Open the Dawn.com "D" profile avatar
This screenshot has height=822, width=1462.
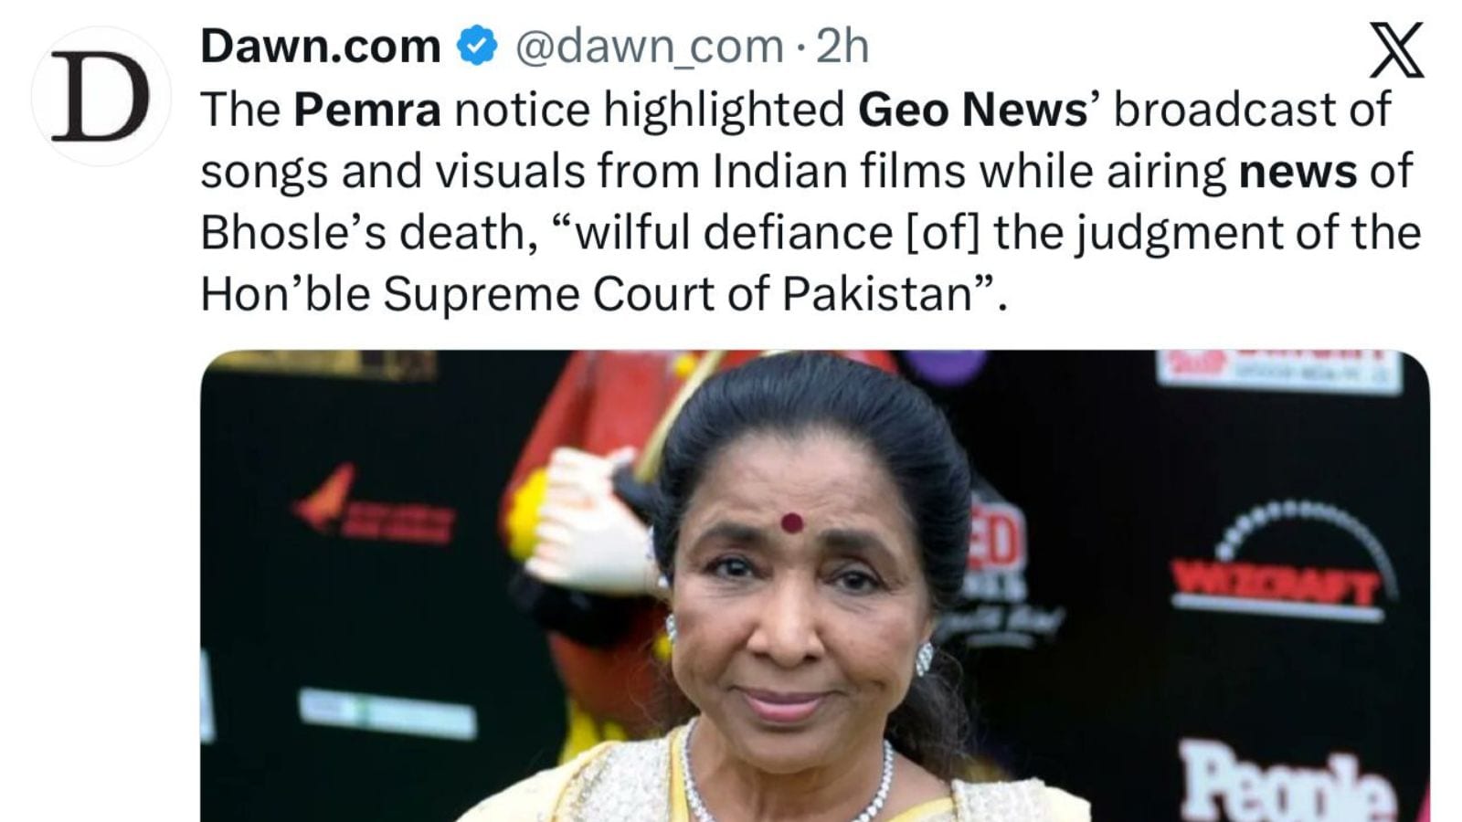pyautogui.click(x=101, y=97)
